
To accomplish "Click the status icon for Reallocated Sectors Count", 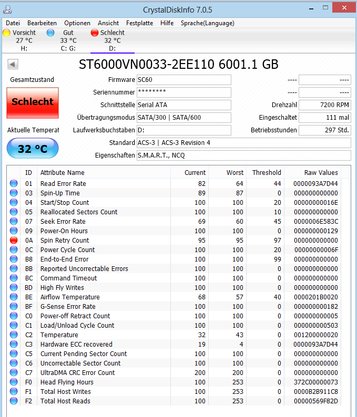I will [14, 212].
